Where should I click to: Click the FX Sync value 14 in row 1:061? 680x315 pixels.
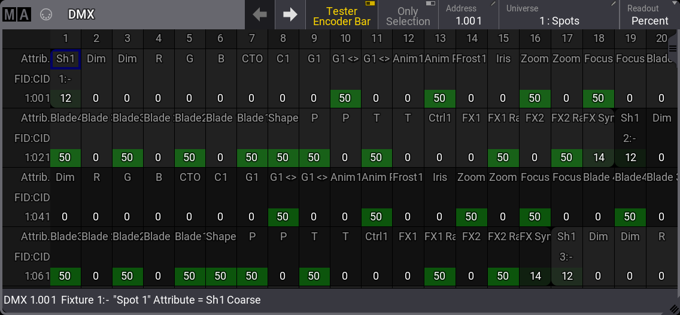click(x=535, y=276)
